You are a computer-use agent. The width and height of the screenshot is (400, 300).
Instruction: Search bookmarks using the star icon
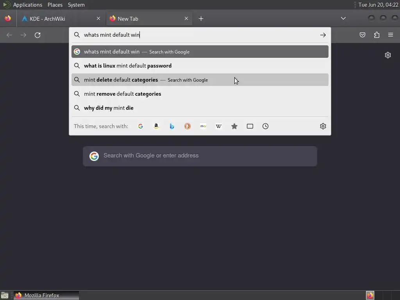234,126
